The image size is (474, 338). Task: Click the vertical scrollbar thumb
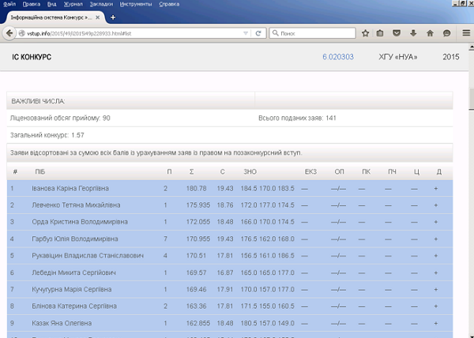point(472,98)
